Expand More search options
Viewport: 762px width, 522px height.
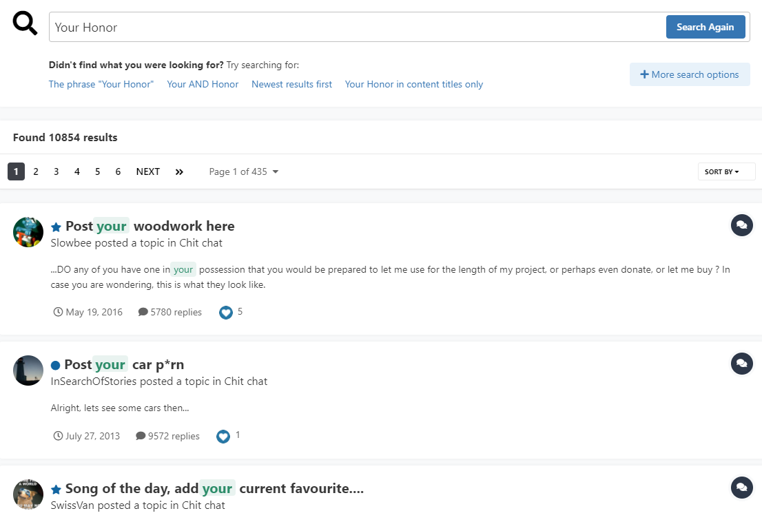pos(689,74)
